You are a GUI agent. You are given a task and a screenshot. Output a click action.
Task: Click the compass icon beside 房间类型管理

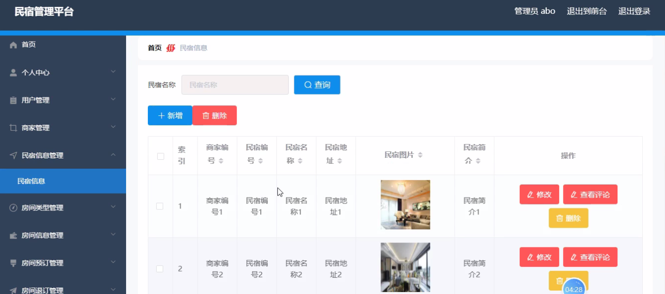tap(13, 208)
